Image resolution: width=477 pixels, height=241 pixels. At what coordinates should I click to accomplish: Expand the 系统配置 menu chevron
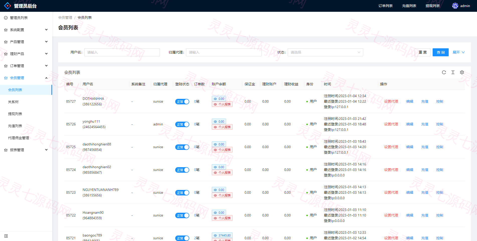[46, 30]
